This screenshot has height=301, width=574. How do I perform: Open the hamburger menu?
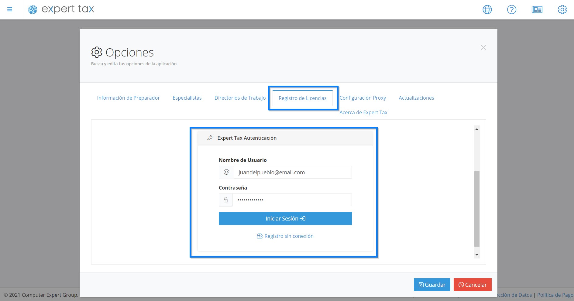pos(10,9)
